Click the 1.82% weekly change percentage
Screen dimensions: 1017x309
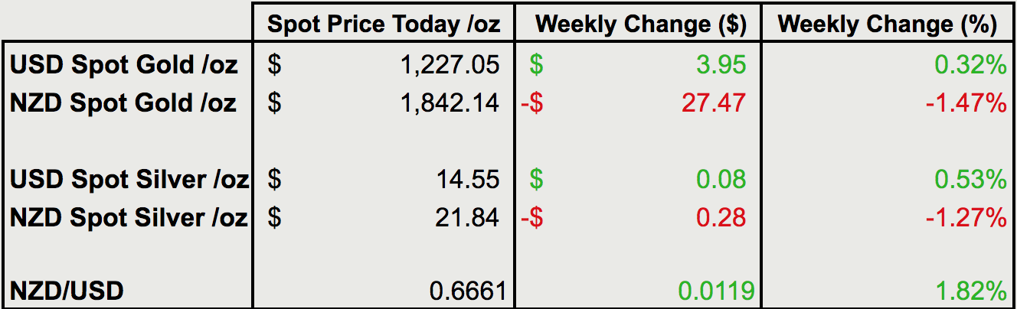969,291
